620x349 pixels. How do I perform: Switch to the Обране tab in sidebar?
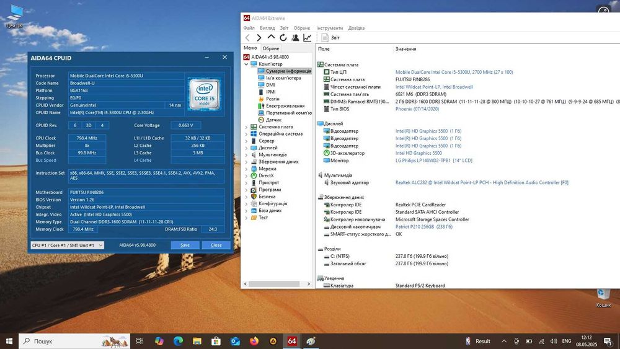point(271,48)
